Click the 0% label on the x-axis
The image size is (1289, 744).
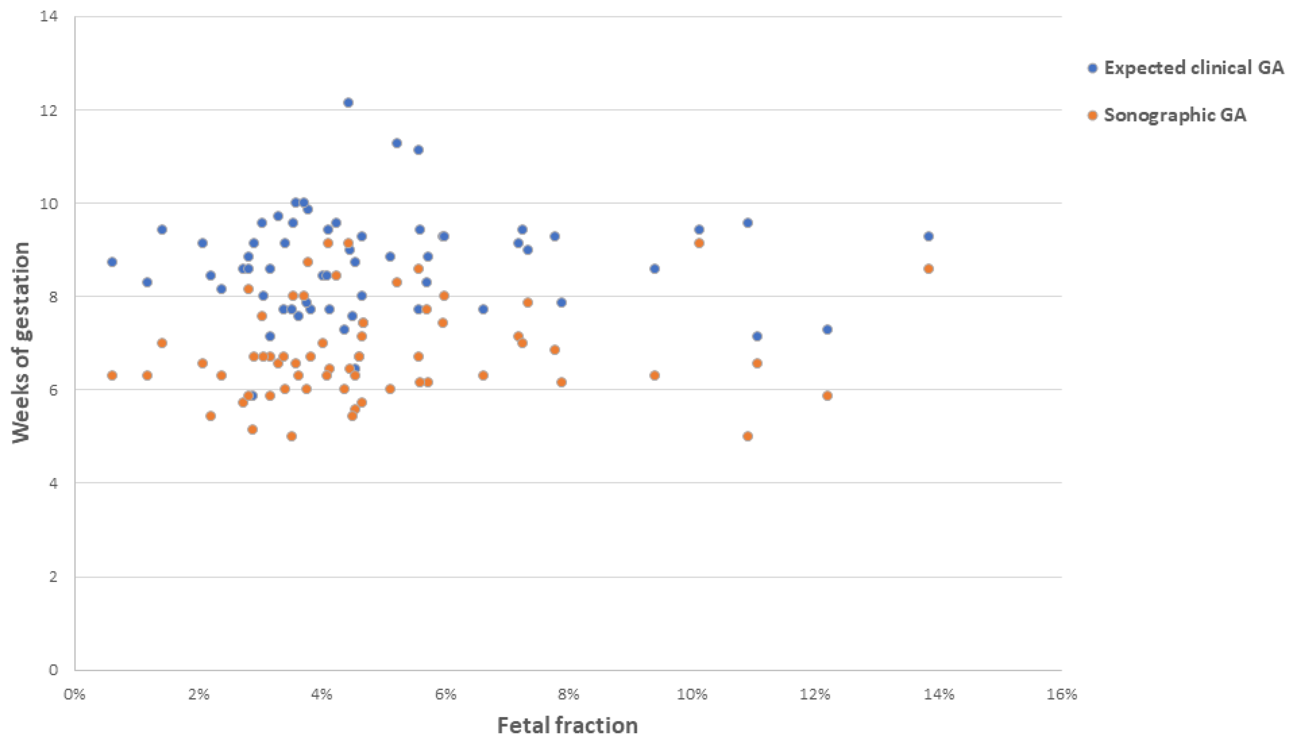[x=75, y=694]
